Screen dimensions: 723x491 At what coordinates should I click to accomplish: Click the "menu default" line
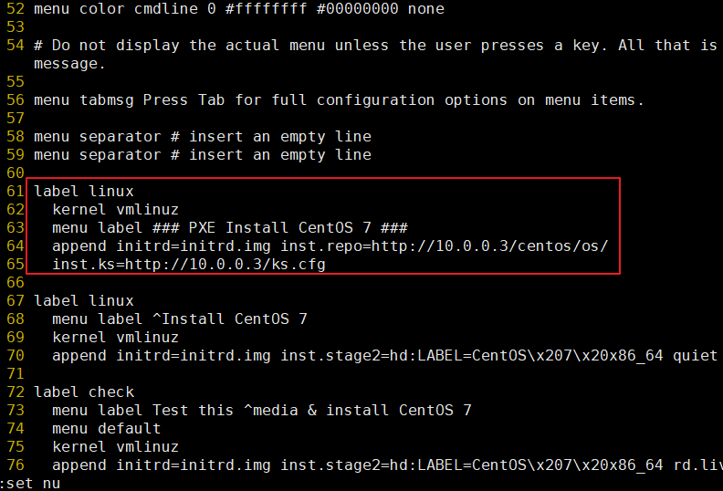(106, 429)
